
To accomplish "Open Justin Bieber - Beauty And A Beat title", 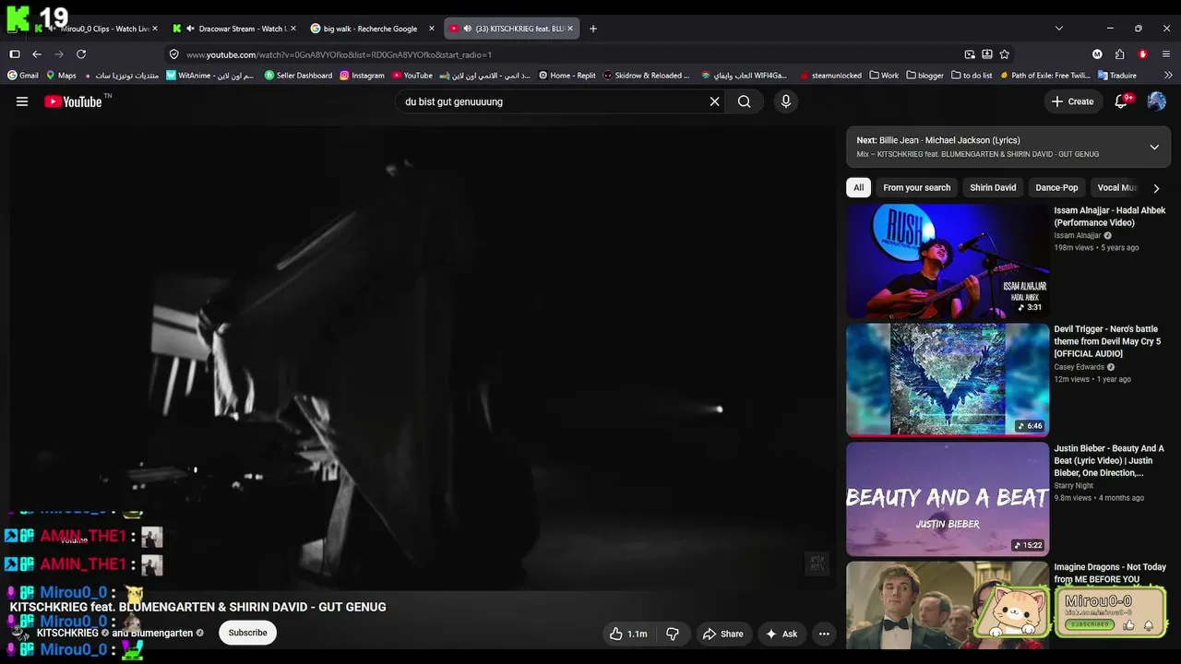I will pyautogui.click(x=1109, y=460).
